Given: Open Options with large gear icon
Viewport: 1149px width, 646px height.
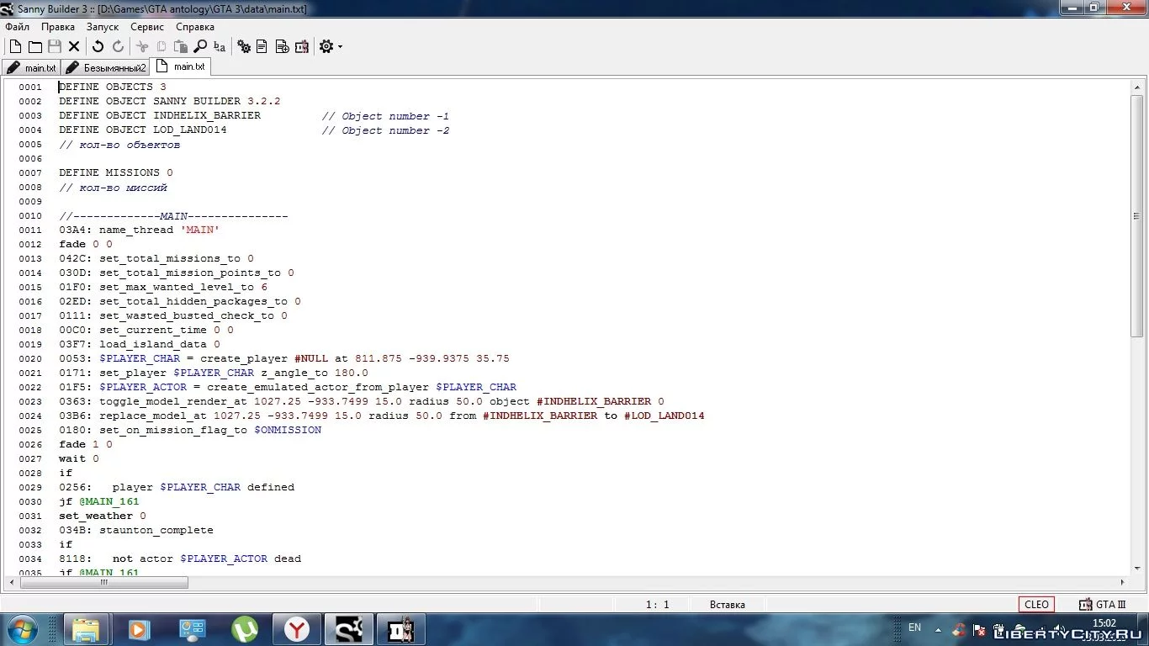Looking at the screenshot, I should 326,47.
